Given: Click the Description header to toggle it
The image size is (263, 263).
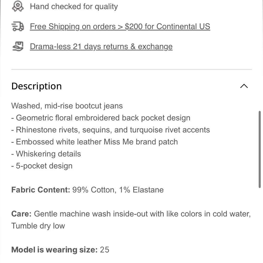Looking at the screenshot, I should (36, 86).
